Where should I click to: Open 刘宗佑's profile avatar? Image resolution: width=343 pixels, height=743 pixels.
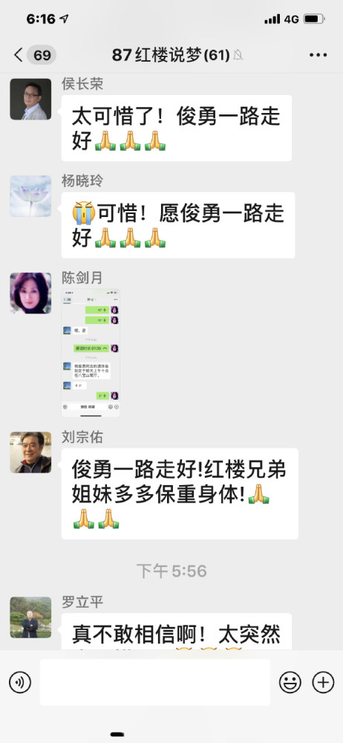(30, 452)
